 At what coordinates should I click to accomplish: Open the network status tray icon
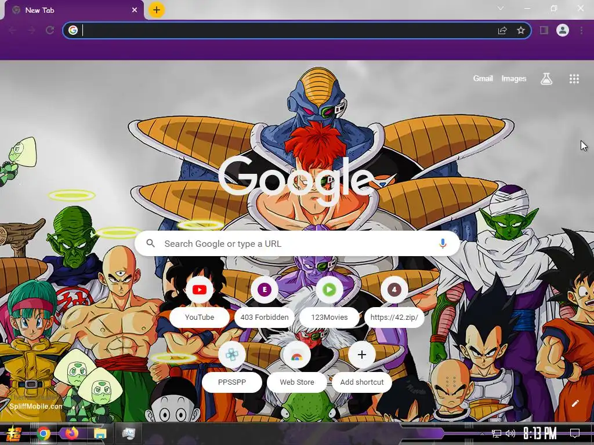click(x=496, y=433)
